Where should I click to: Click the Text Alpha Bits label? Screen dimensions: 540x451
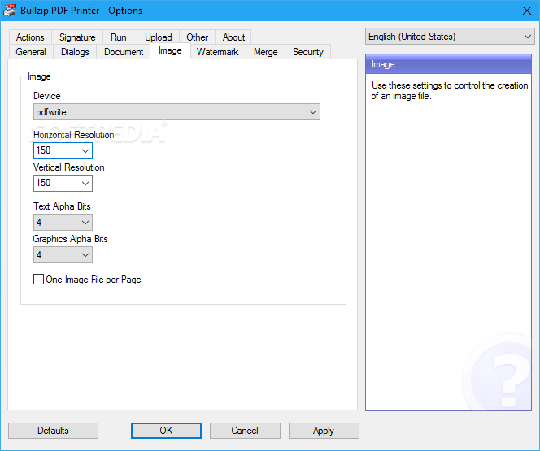click(x=62, y=206)
